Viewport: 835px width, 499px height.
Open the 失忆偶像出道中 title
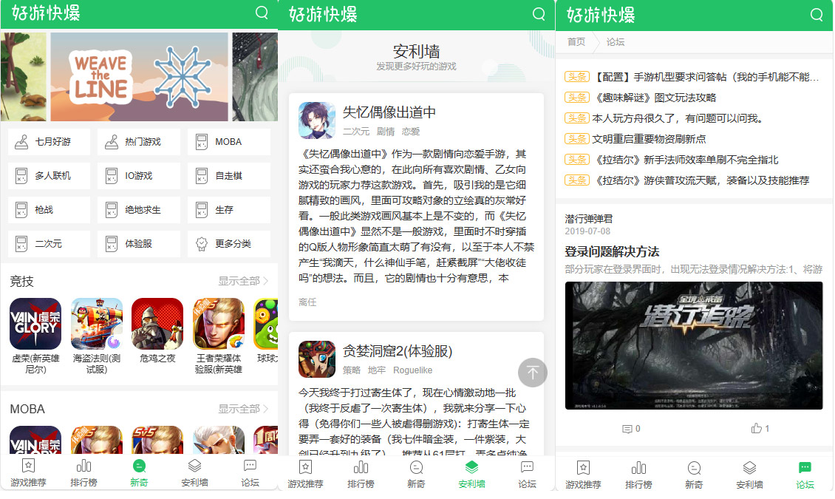[389, 112]
